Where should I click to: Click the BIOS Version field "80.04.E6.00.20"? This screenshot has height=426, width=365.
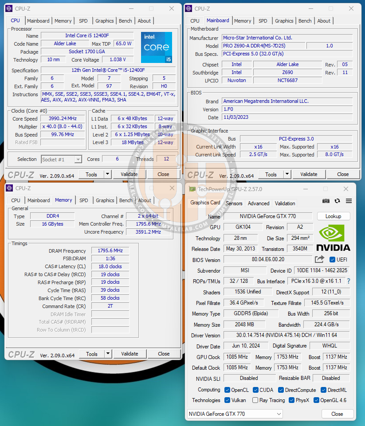point(268,259)
